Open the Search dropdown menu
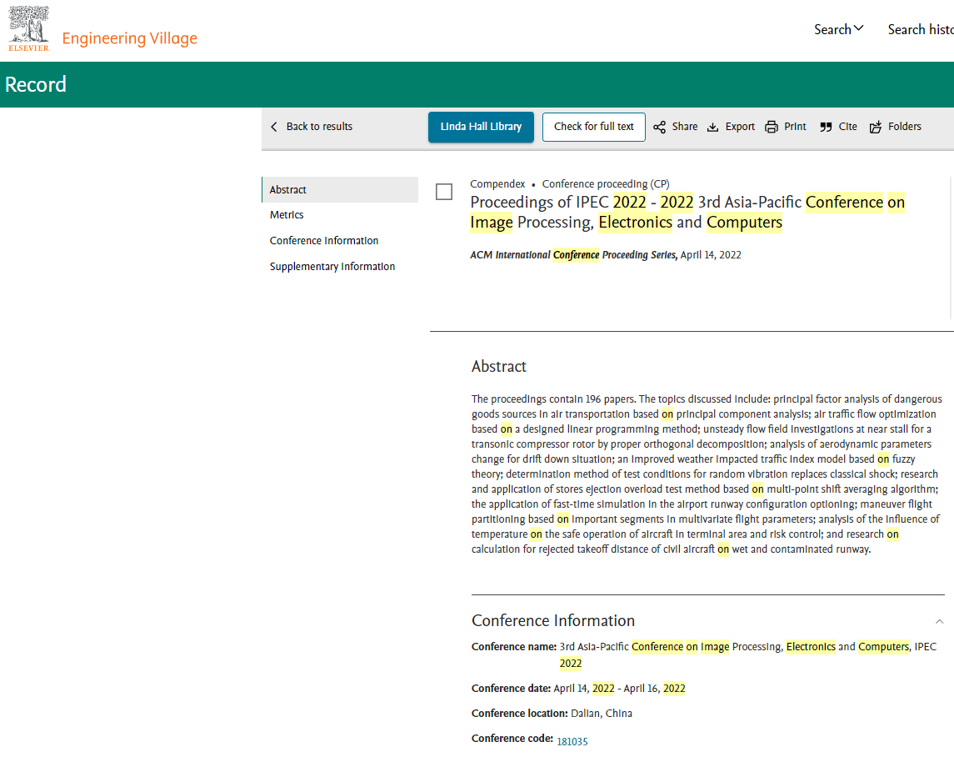Image resolution: width=954 pixels, height=757 pixels. point(838,29)
